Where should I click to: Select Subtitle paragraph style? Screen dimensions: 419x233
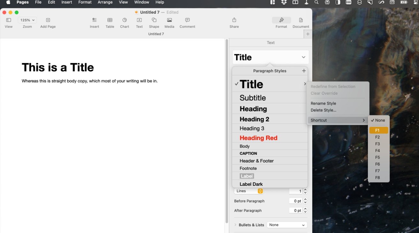[270, 98]
